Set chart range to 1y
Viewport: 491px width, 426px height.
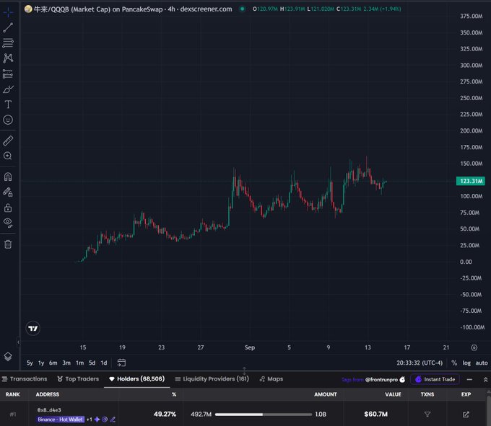click(41, 363)
